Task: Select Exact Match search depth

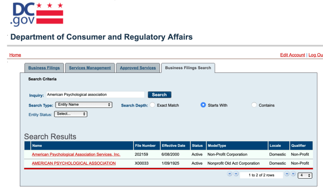Action: [x=152, y=105]
